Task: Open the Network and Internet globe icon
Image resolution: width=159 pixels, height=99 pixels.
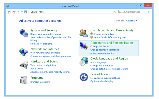Action: point(24,52)
